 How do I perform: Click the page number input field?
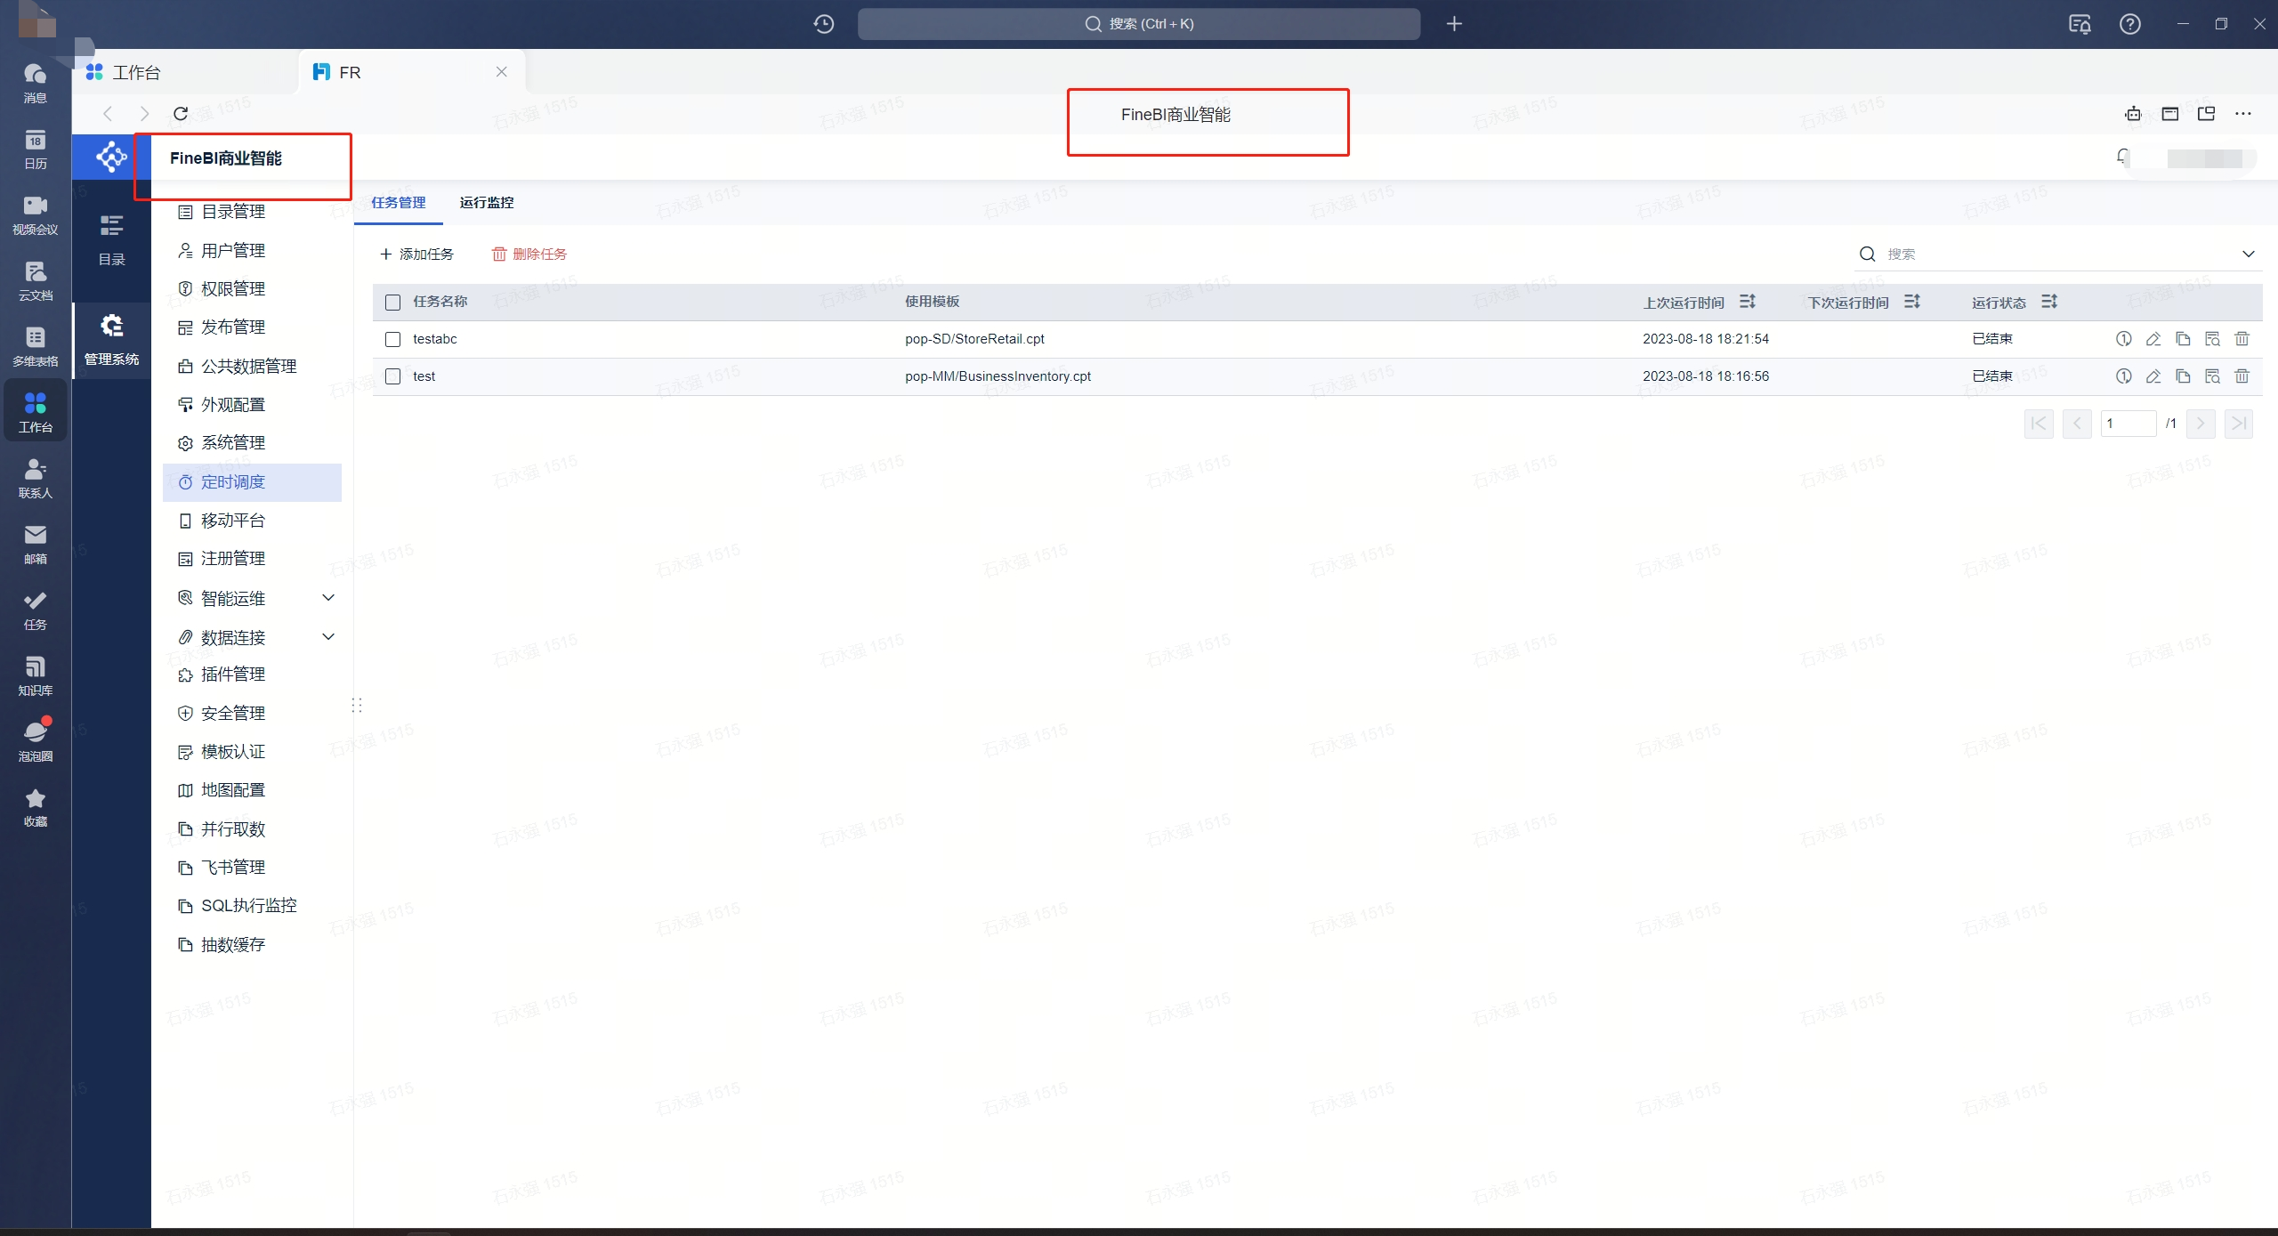2128,424
